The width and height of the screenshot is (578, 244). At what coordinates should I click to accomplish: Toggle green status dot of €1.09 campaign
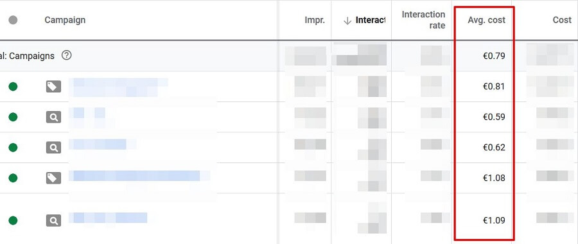click(x=13, y=220)
